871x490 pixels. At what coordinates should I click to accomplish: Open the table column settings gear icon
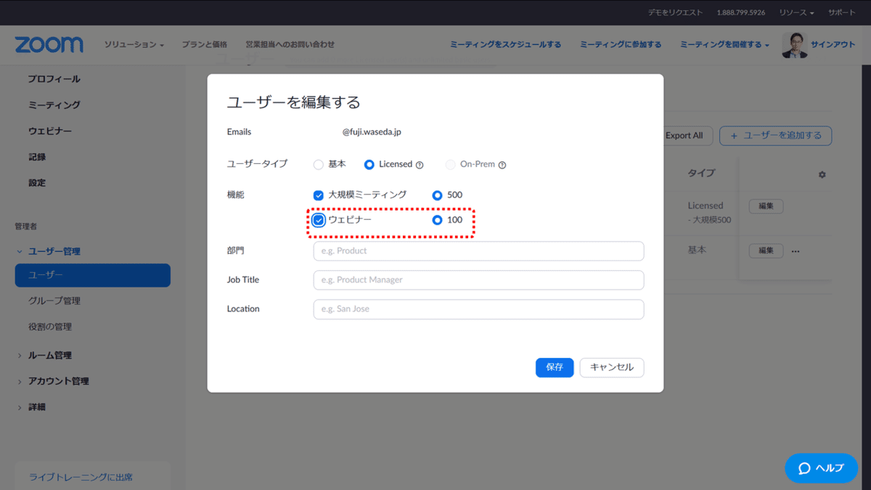(x=822, y=173)
